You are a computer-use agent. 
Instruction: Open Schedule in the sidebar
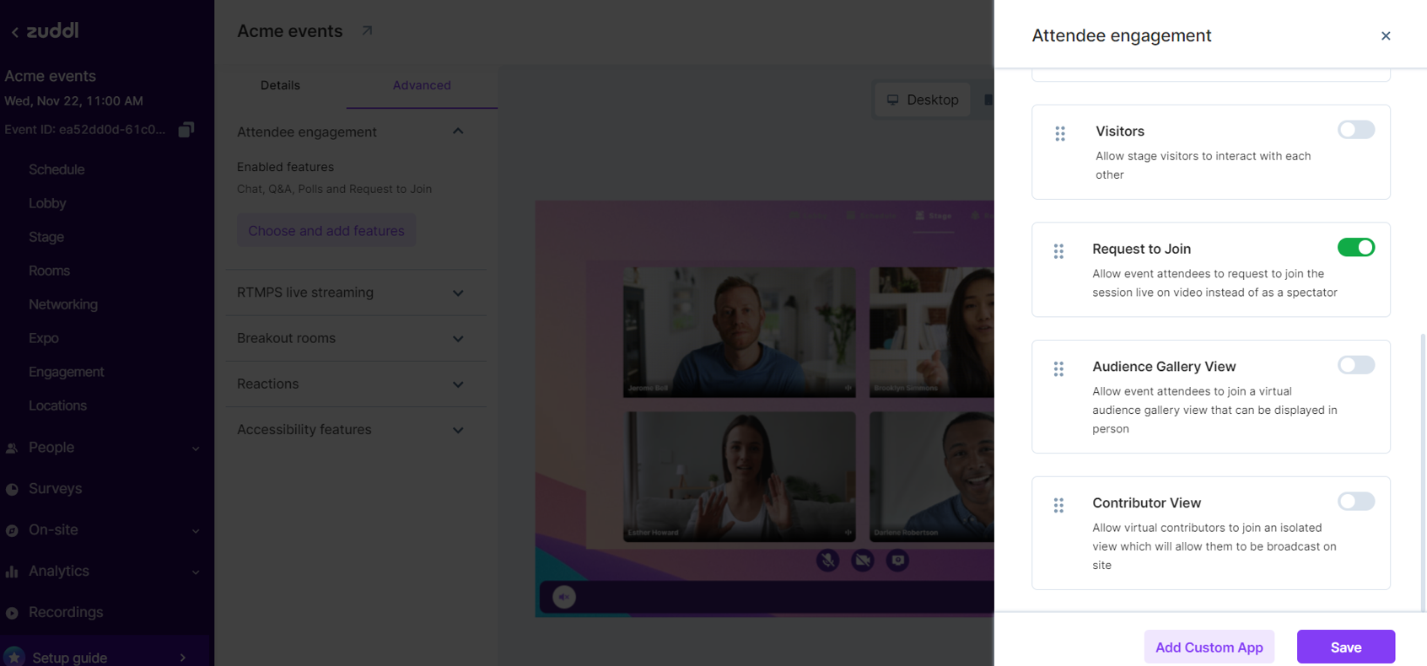[57, 169]
